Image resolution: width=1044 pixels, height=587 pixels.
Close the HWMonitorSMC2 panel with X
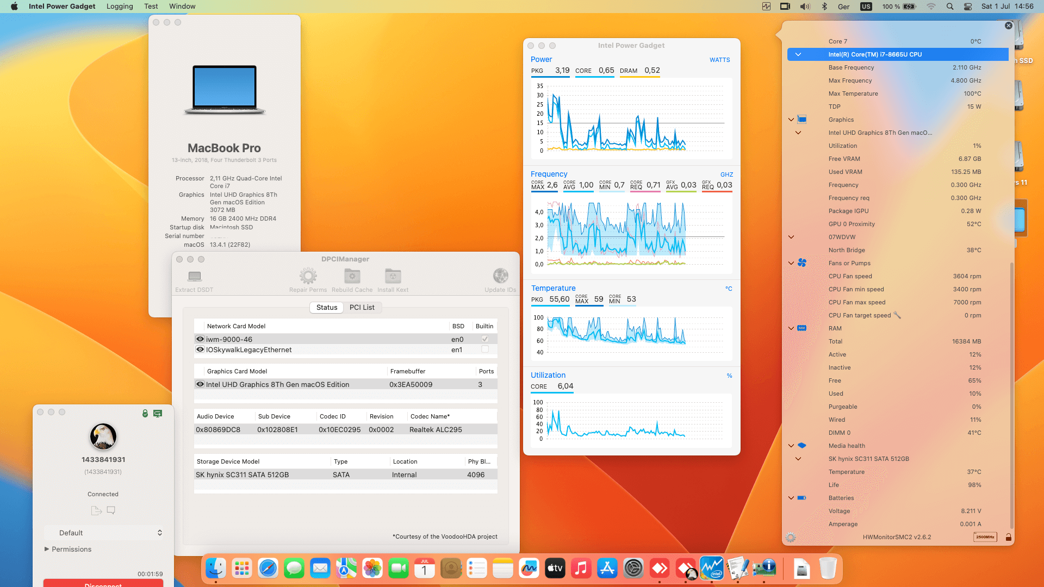(1009, 26)
